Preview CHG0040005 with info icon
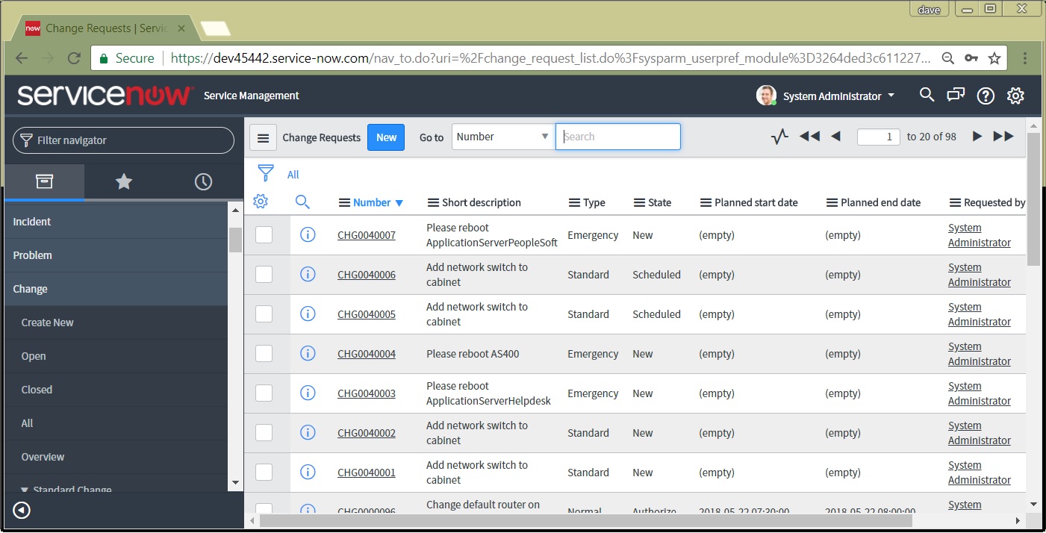Image resolution: width=1046 pixels, height=533 pixels. click(307, 314)
